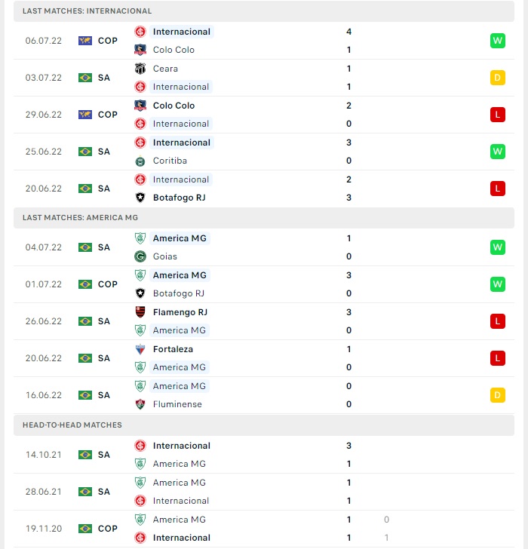Viewport: 528px width, 549px height.
Task: Click the Brazil flag in the 14.10.21 head-to-head row
Action: [x=85, y=455]
